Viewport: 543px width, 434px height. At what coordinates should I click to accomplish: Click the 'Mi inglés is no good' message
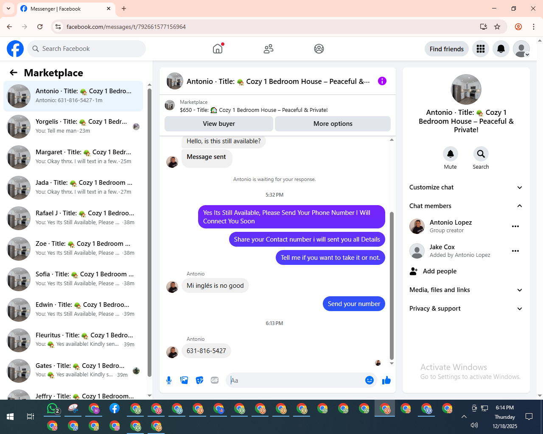coord(215,286)
